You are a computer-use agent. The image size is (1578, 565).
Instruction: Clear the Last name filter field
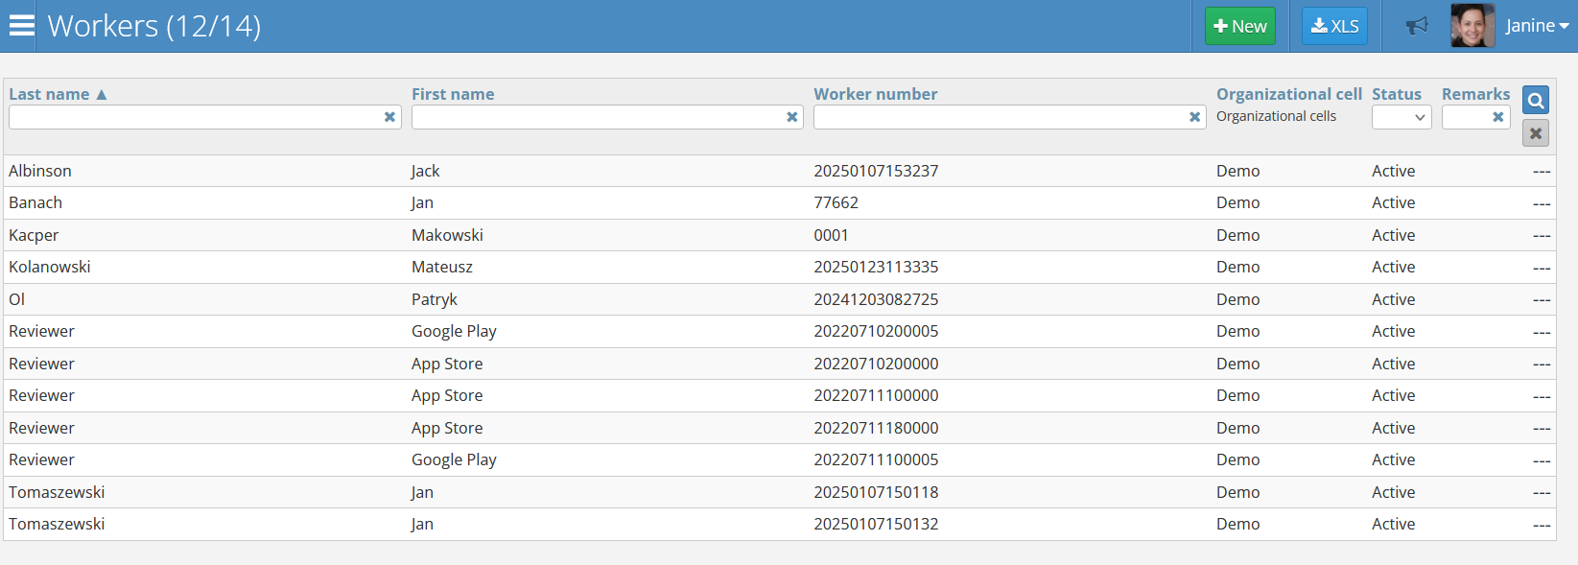coord(389,117)
